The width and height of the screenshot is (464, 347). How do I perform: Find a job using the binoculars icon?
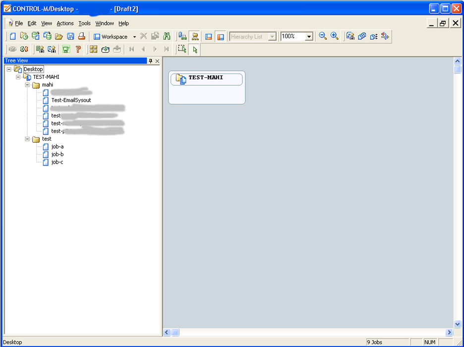167,36
